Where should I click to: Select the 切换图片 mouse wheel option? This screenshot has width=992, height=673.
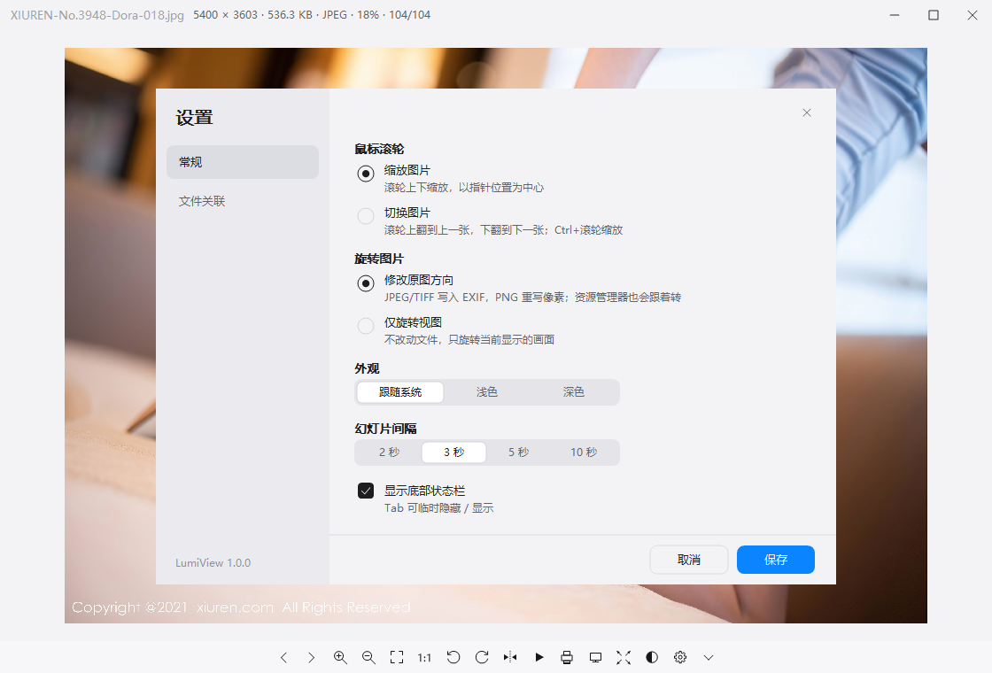click(x=366, y=216)
